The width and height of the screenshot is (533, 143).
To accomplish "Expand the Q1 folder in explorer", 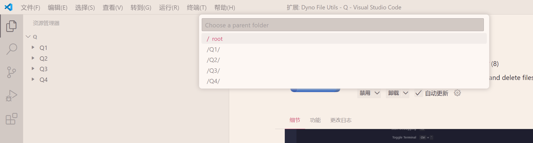I will 33,47.
